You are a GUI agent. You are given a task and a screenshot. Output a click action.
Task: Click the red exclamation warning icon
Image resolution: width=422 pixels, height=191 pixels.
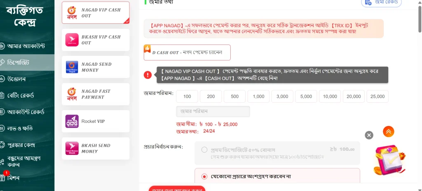coord(148,75)
